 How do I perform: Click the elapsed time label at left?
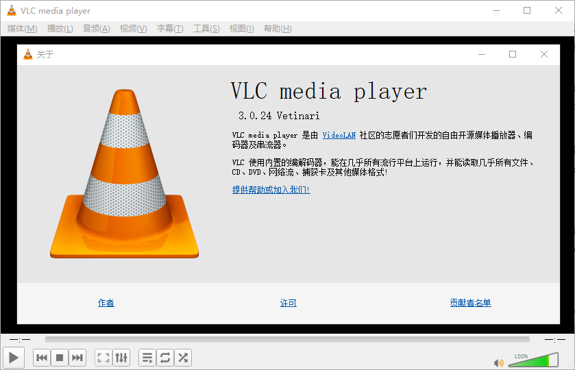(20, 340)
